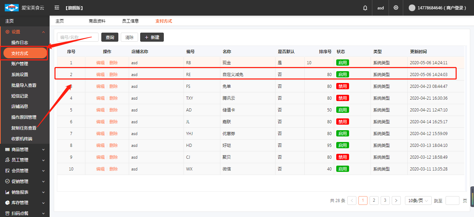Screen dimensions: 474x217
Task: Go to the next page arrow
Action: (x=396, y=200)
